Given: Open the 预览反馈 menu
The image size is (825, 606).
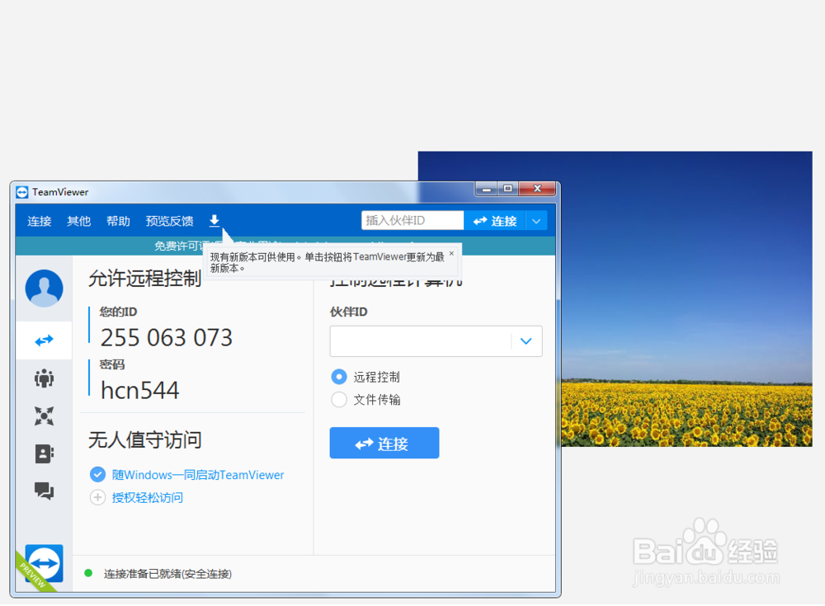Looking at the screenshot, I should coord(169,221).
